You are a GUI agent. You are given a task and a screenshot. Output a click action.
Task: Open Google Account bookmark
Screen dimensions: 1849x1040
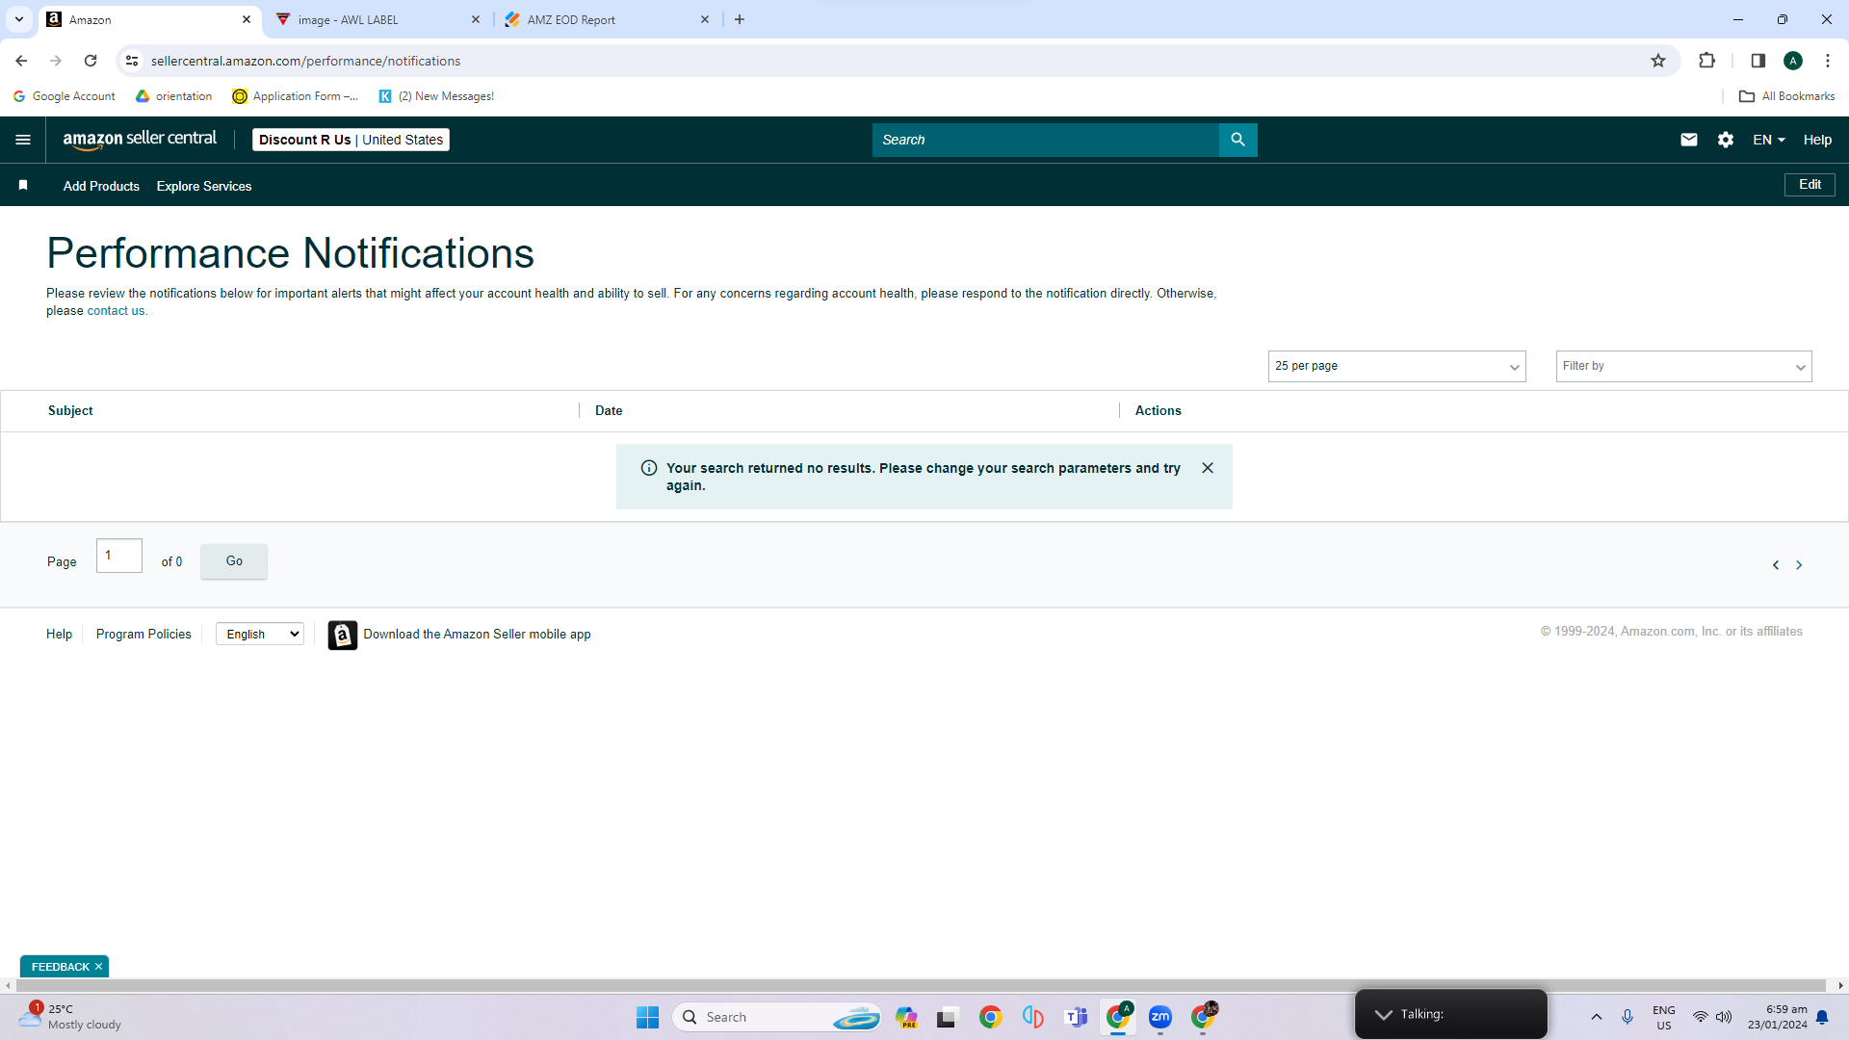[x=64, y=96]
